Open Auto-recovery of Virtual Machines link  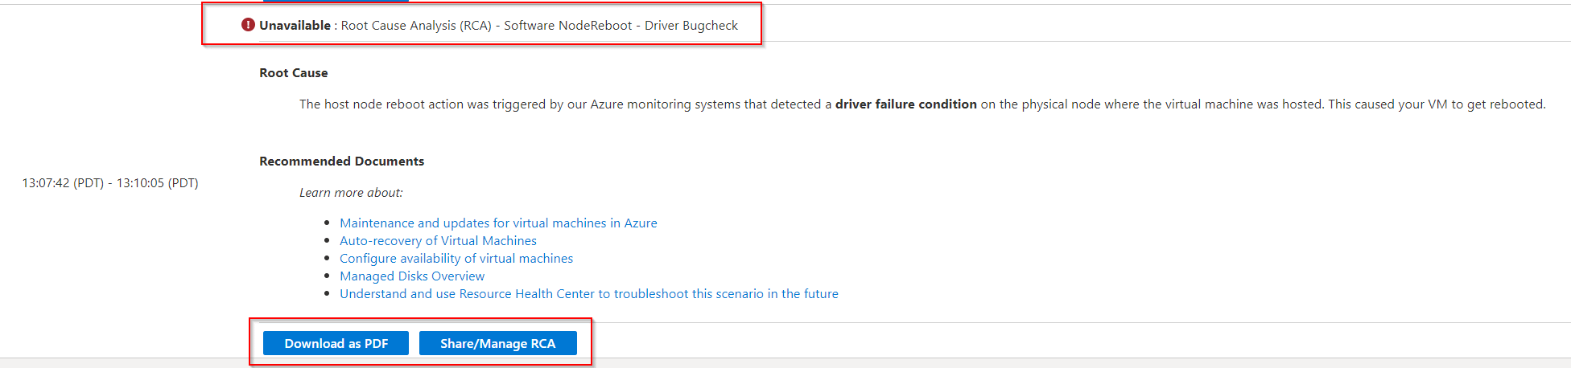[438, 241]
